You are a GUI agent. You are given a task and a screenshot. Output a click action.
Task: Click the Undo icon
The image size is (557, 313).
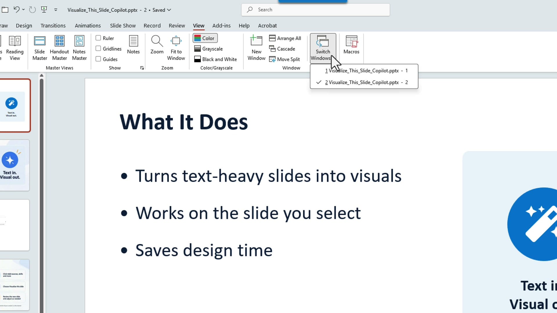tap(16, 10)
